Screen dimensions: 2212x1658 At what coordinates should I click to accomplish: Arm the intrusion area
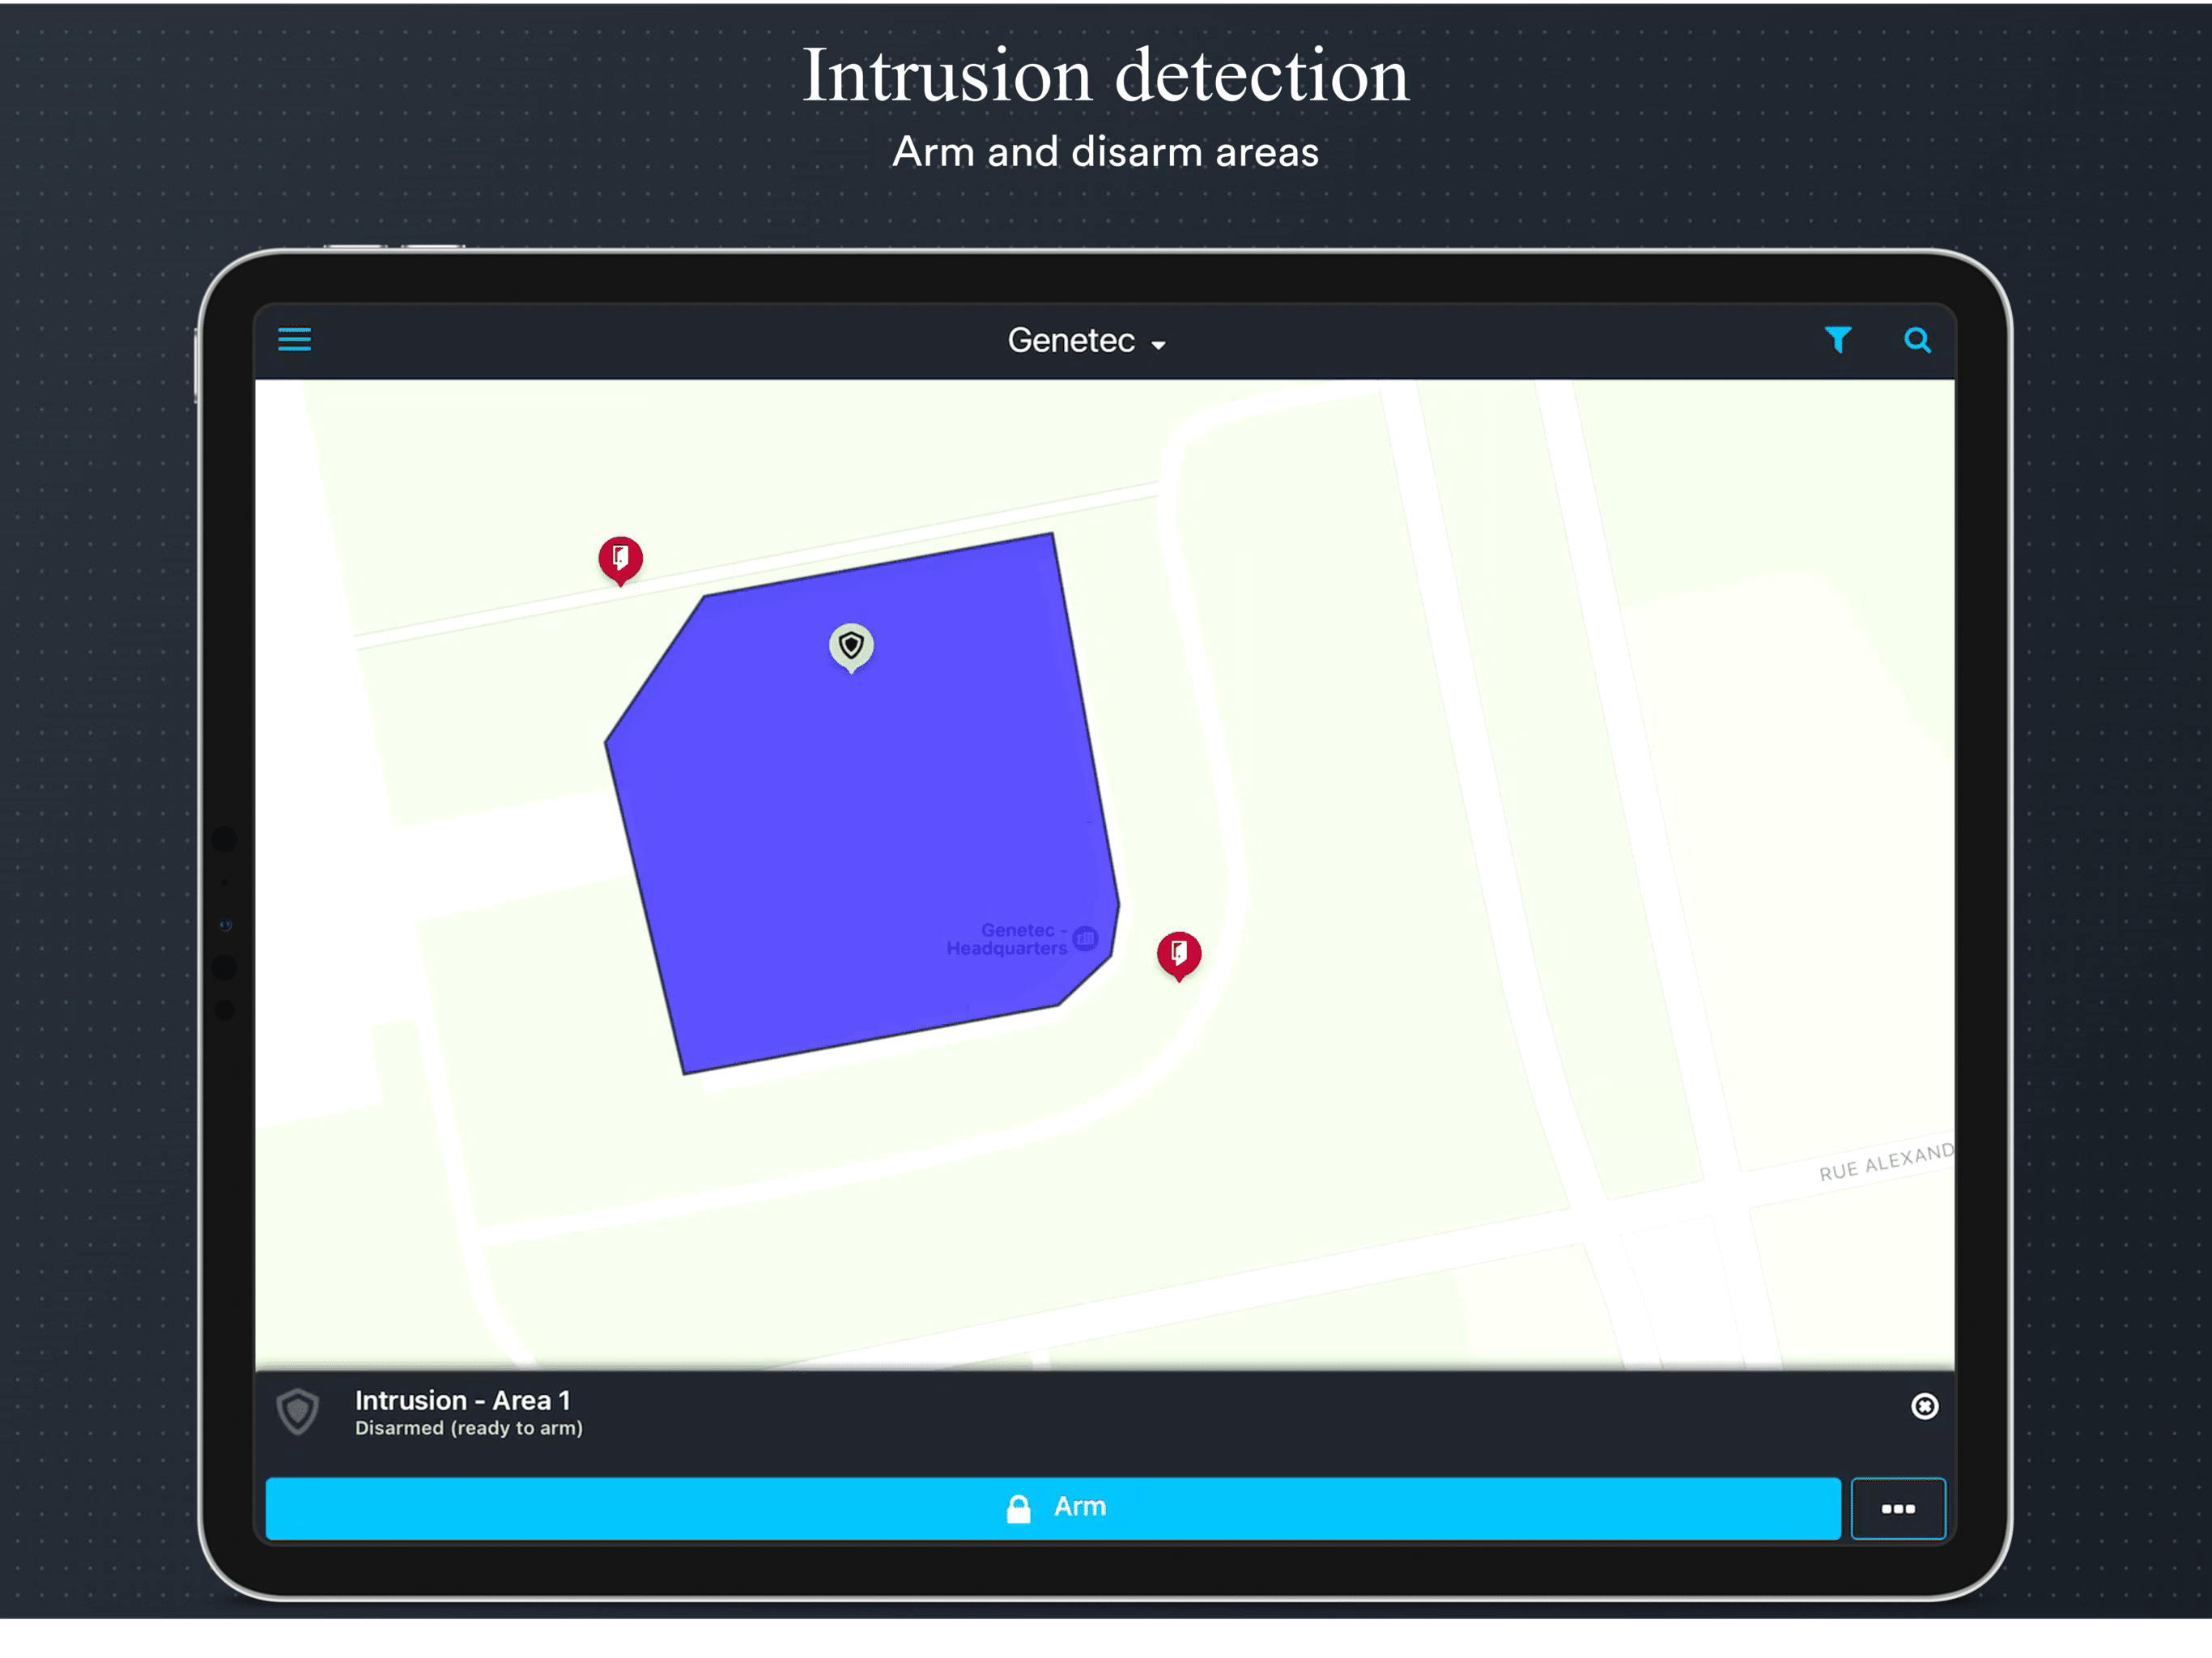point(1052,1507)
